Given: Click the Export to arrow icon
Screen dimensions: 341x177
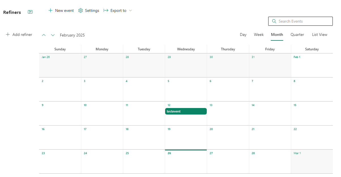Looking at the screenshot, I should [x=106, y=10].
